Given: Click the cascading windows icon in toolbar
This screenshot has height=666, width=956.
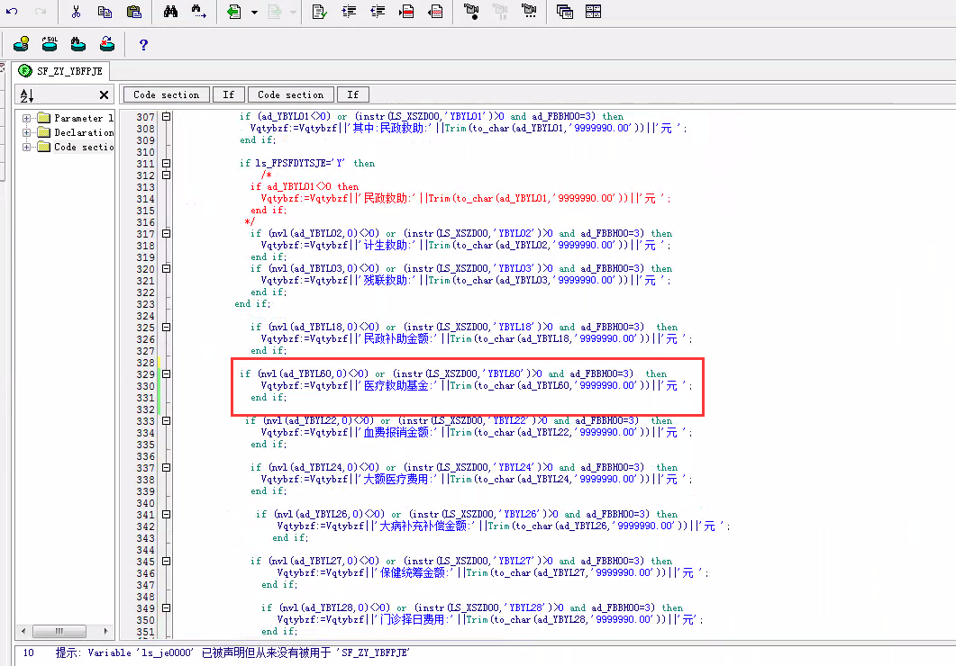Looking at the screenshot, I should point(565,12).
